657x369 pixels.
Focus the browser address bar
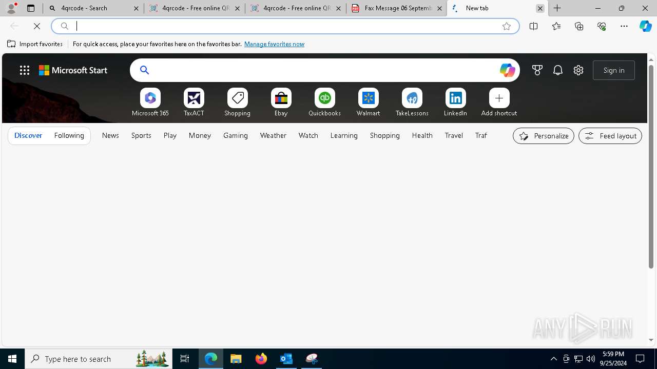285,26
